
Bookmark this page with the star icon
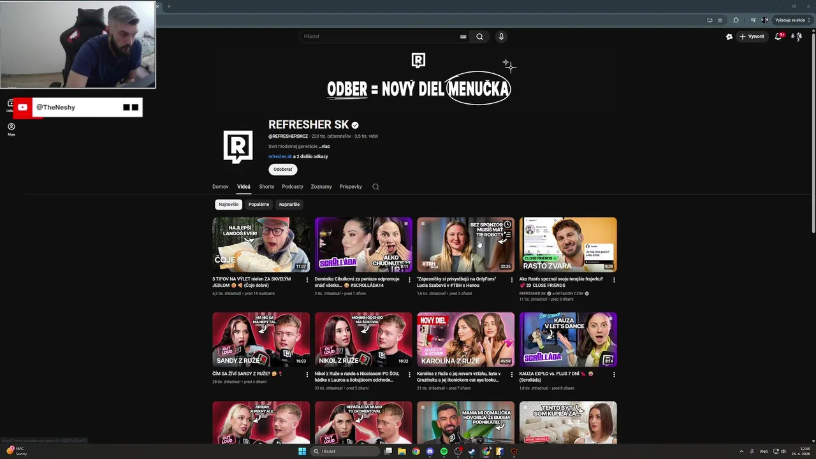point(720,20)
